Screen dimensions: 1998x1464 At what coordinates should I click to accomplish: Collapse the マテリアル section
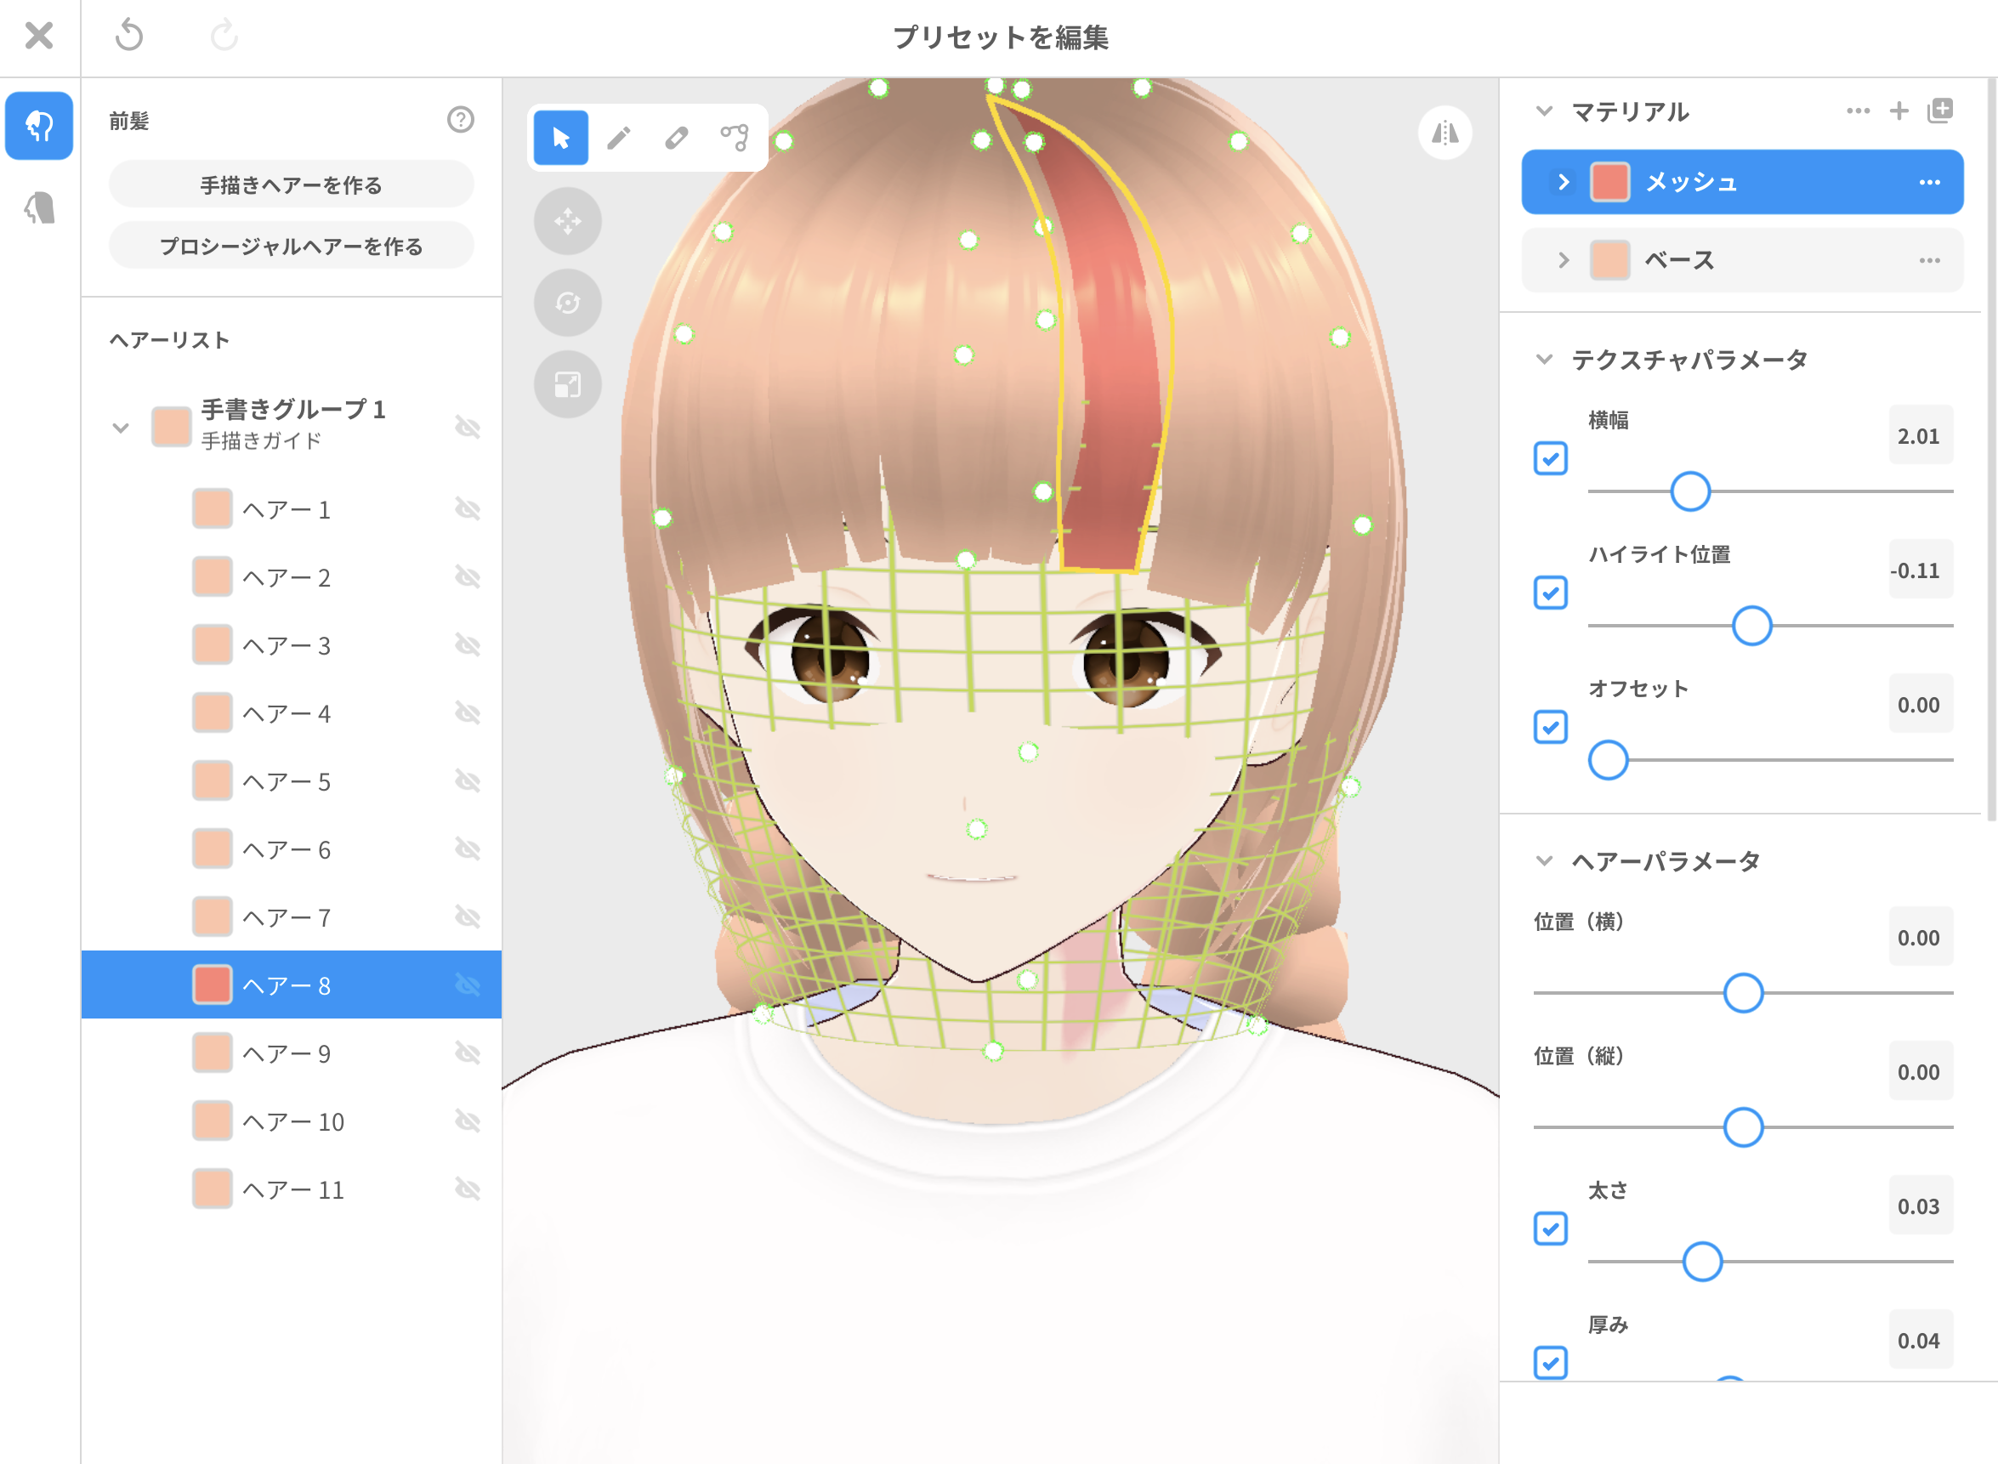click(1544, 111)
